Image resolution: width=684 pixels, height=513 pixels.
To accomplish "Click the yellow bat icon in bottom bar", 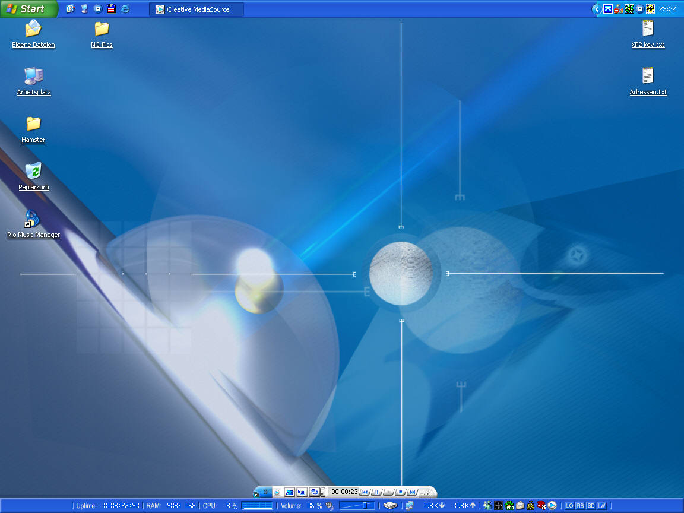I will tap(530, 506).
